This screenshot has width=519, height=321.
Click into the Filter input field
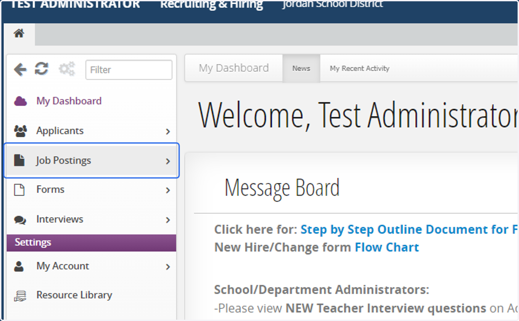click(x=129, y=70)
